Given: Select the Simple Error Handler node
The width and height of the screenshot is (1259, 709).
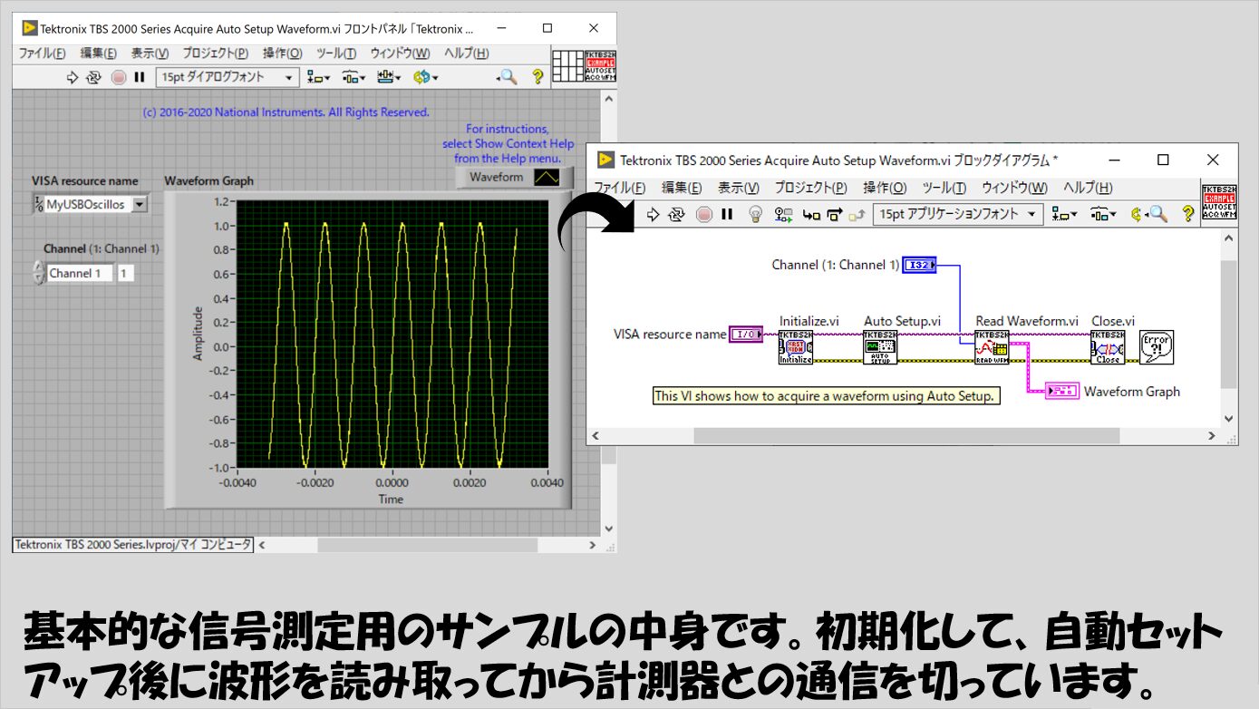Looking at the screenshot, I should [x=1157, y=347].
